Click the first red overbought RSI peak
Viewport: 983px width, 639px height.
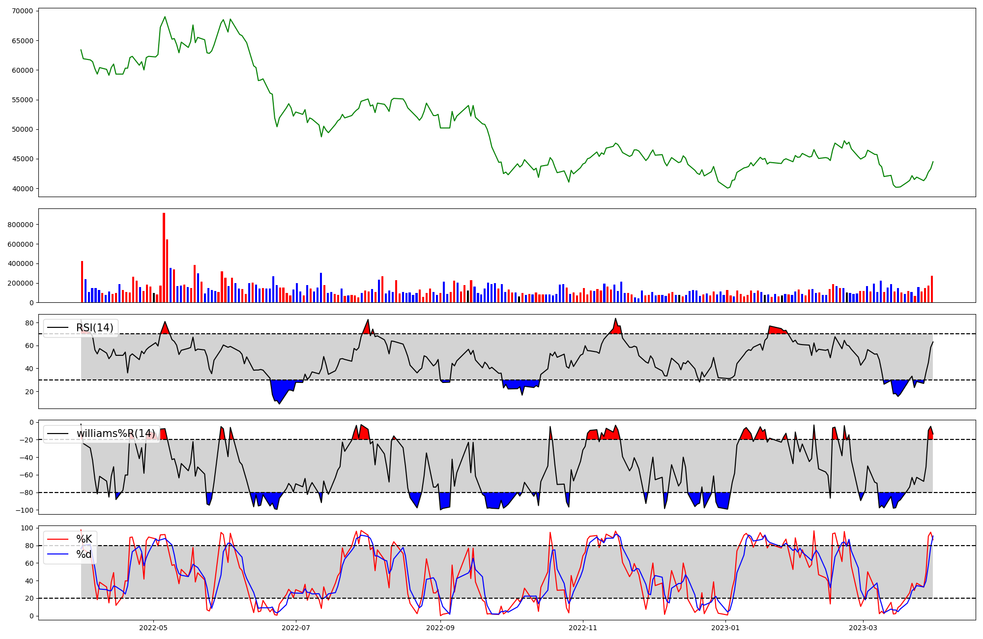click(165, 328)
